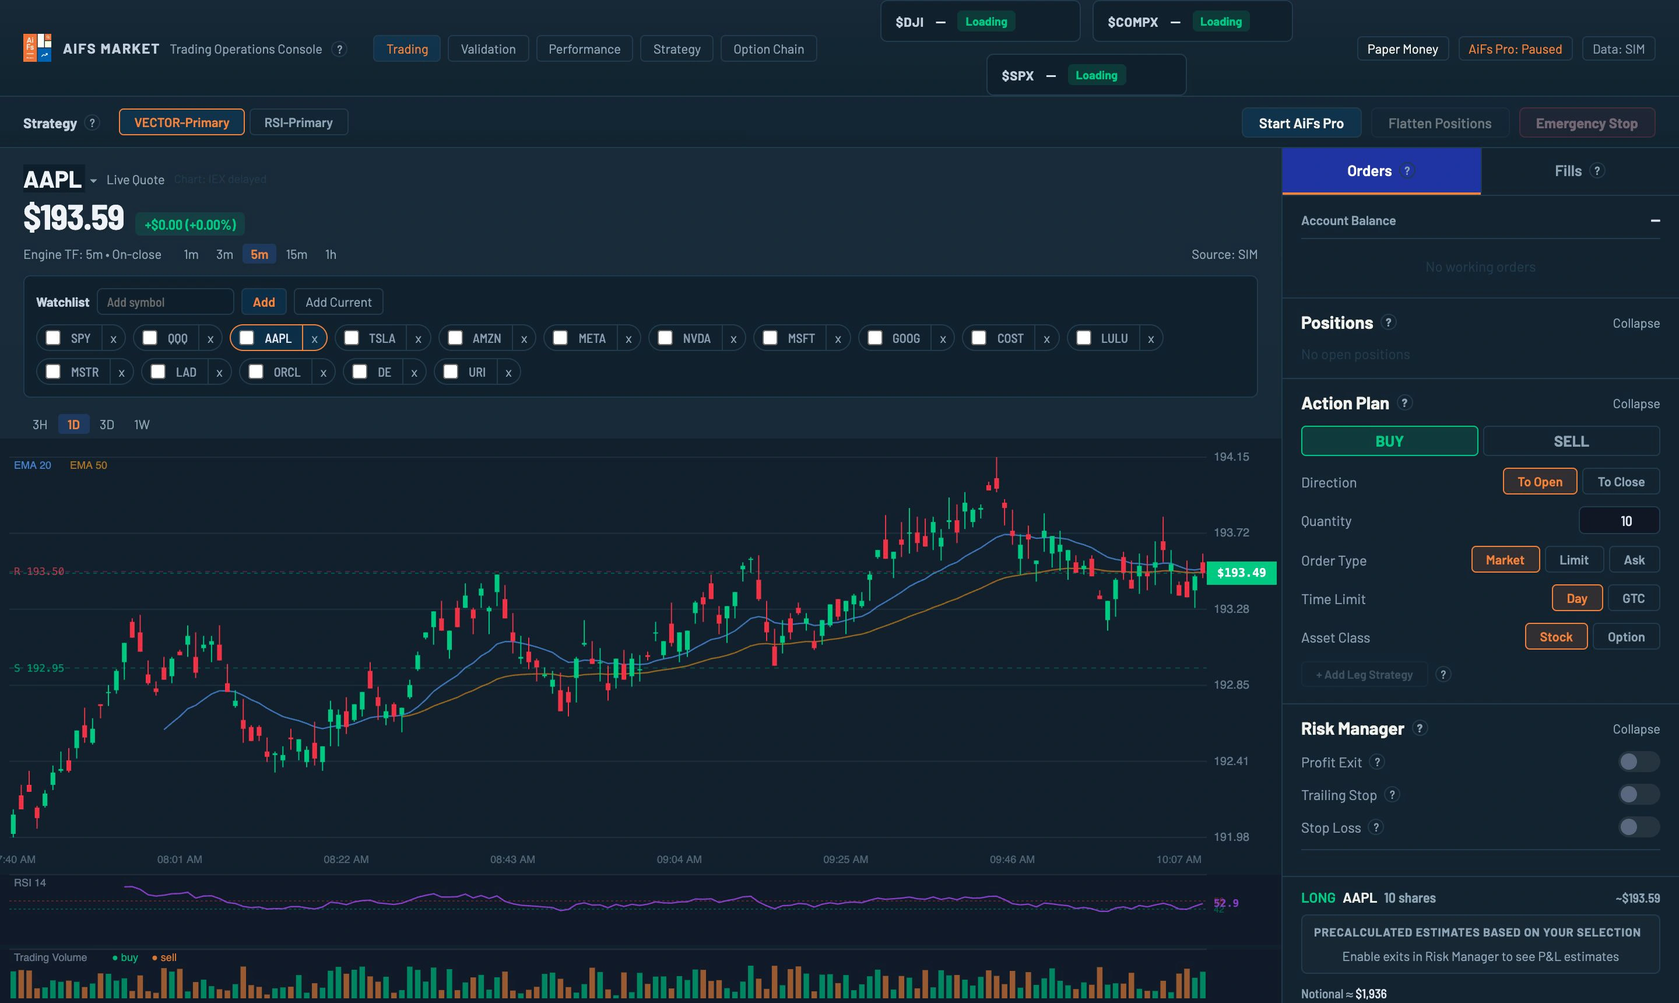The height and width of the screenshot is (1003, 1679).
Task: Collapse the Action Plan panel
Action: (x=1636, y=404)
